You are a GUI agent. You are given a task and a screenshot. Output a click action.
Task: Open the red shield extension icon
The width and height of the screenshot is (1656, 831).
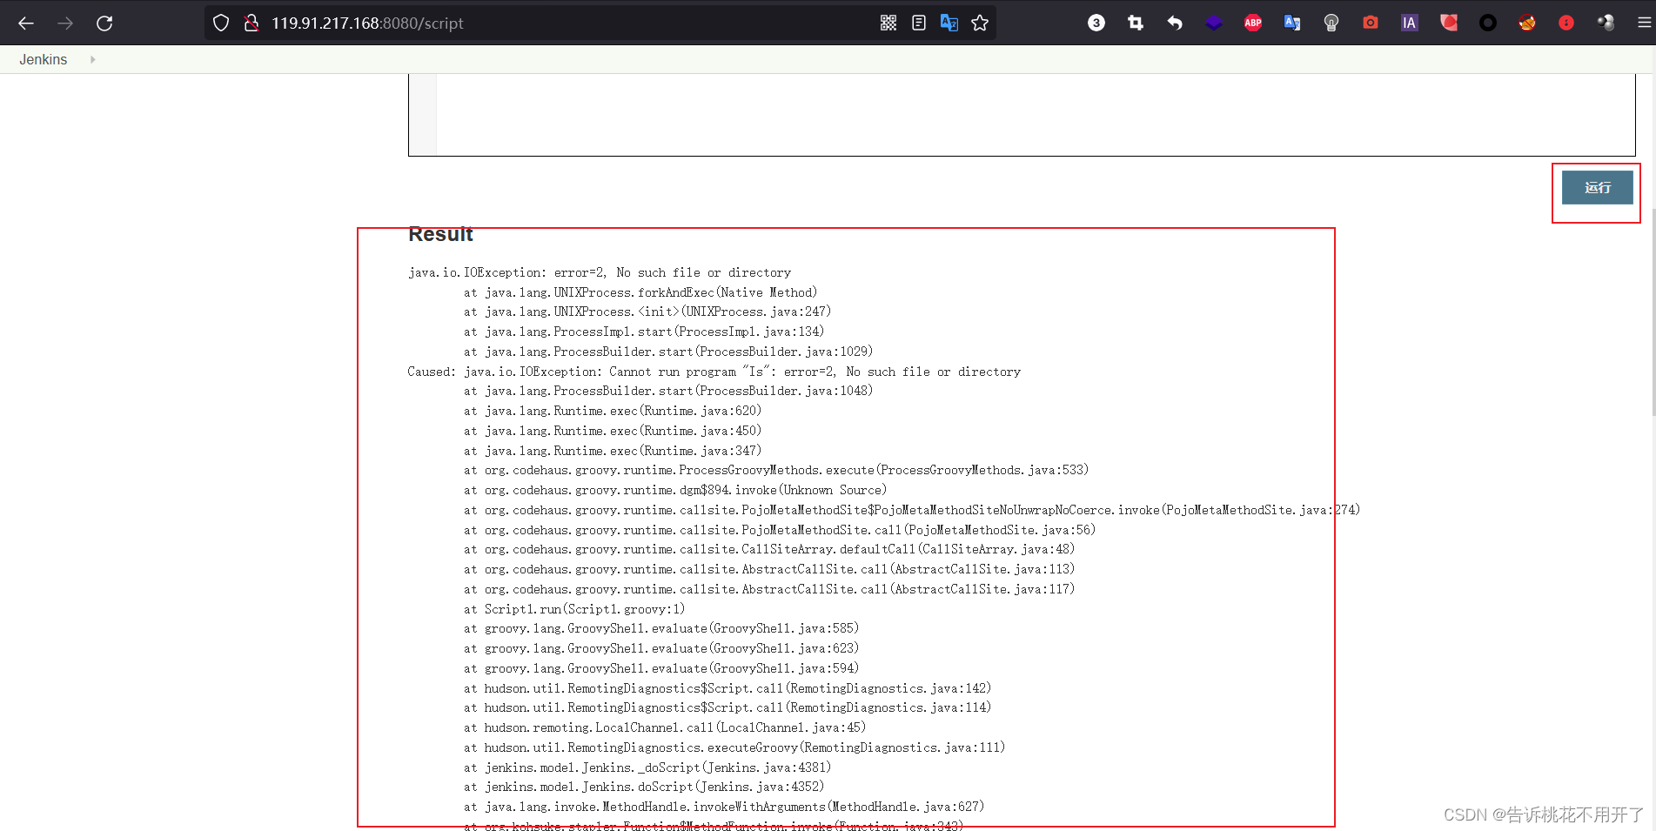click(x=1449, y=23)
